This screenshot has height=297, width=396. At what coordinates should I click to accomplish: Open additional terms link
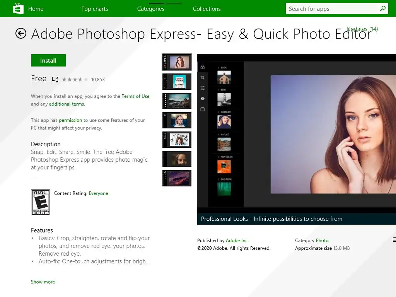coord(67,104)
